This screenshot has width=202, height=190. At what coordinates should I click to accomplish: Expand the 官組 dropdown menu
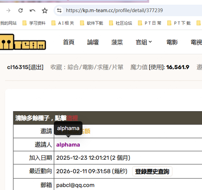coord(144,42)
